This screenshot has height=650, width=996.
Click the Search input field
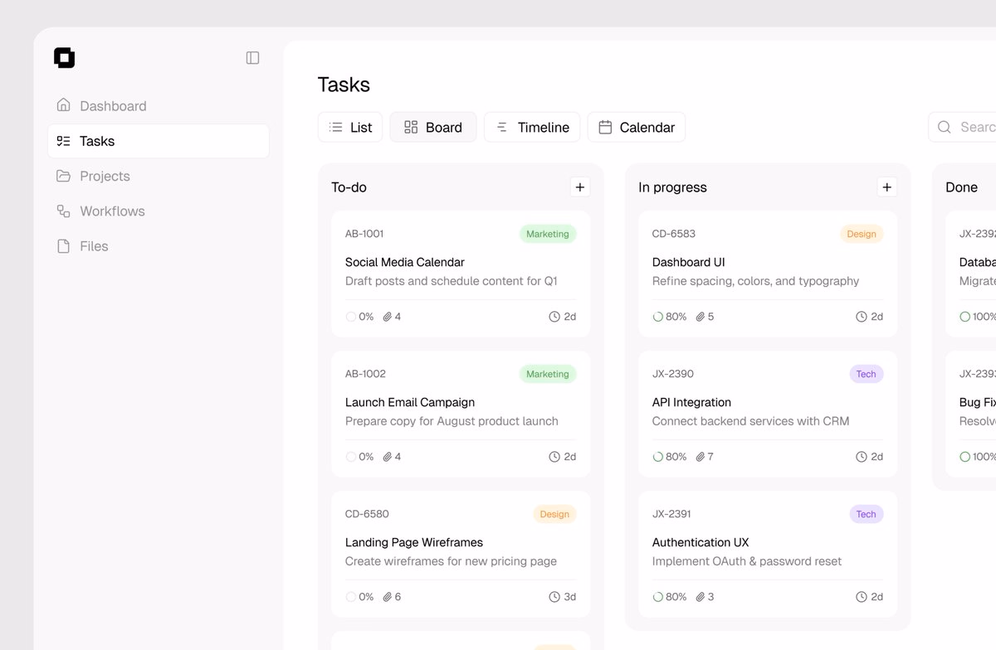963,127
